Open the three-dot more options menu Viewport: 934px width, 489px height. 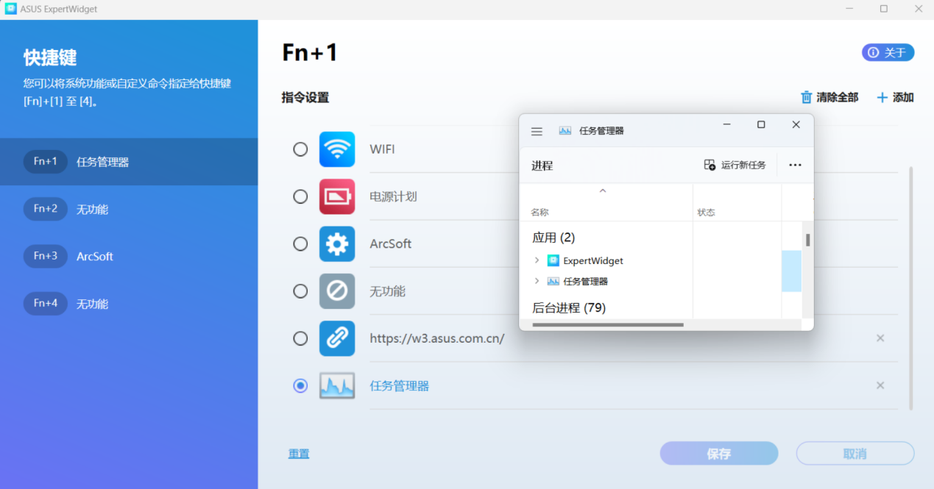pyautogui.click(x=795, y=165)
